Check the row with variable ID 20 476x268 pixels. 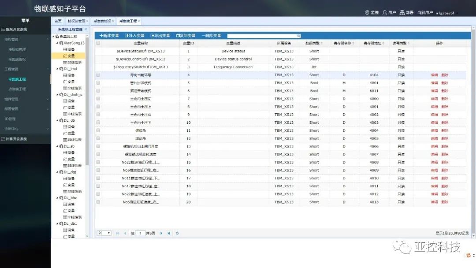coord(98,202)
